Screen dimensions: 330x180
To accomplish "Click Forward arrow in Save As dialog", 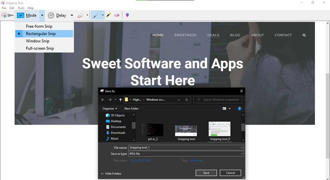I will click(110, 100).
